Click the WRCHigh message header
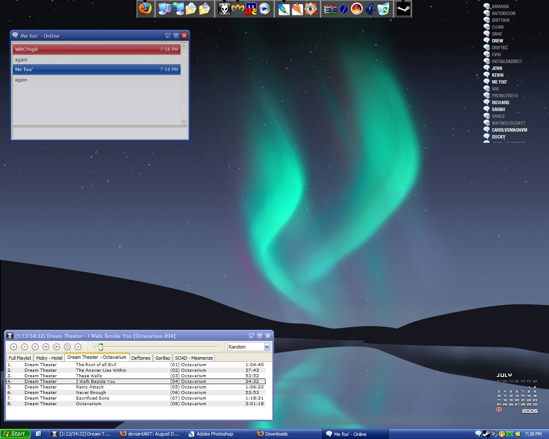Screen dimensions: 549x439 [97, 49]
